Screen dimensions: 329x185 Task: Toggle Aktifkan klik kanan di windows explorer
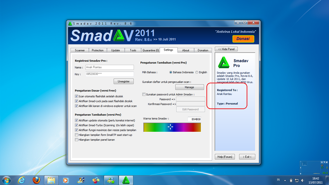tap(76, 106)
